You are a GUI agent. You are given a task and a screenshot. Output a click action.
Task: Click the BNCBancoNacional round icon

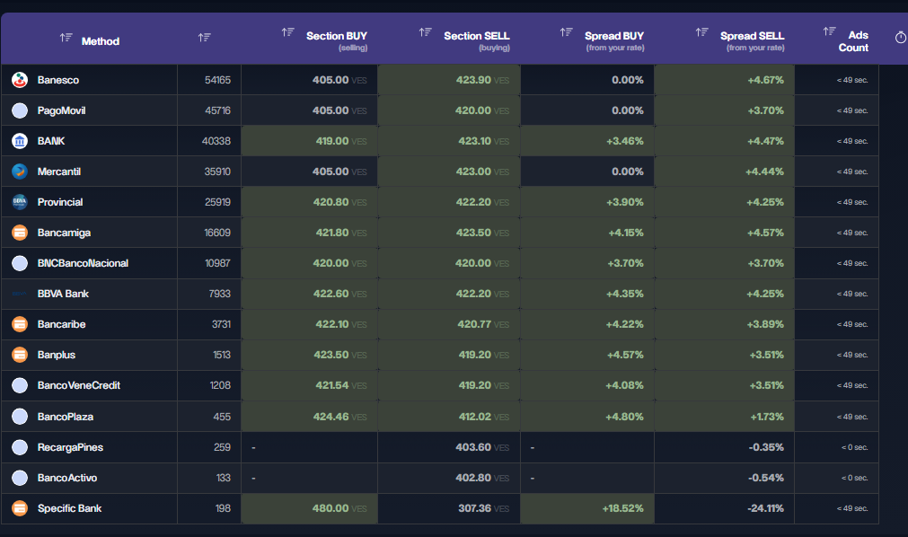(20, 263)
